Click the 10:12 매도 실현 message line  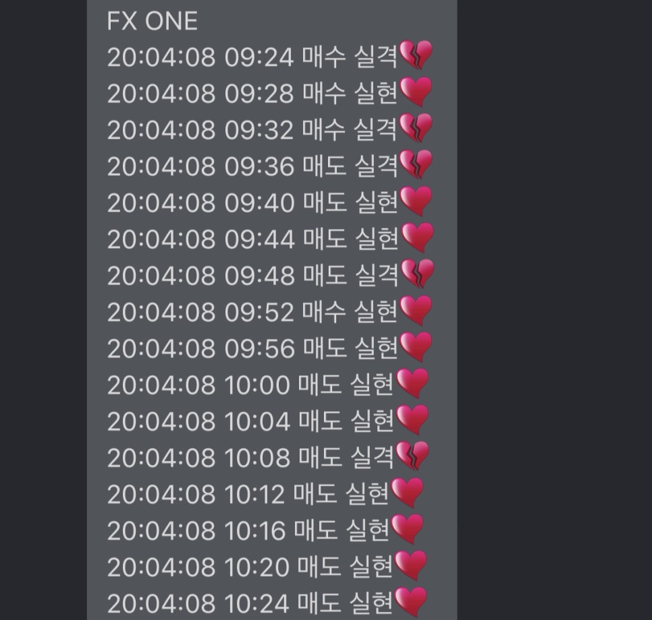pos(248,494)
